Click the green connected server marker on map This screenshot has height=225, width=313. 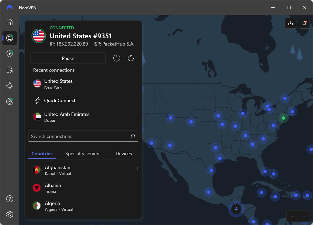[x=283, y=118]
